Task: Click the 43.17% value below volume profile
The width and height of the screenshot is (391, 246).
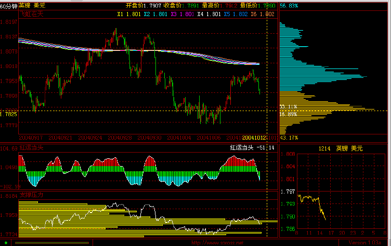Action: click(x=289, y=138)
